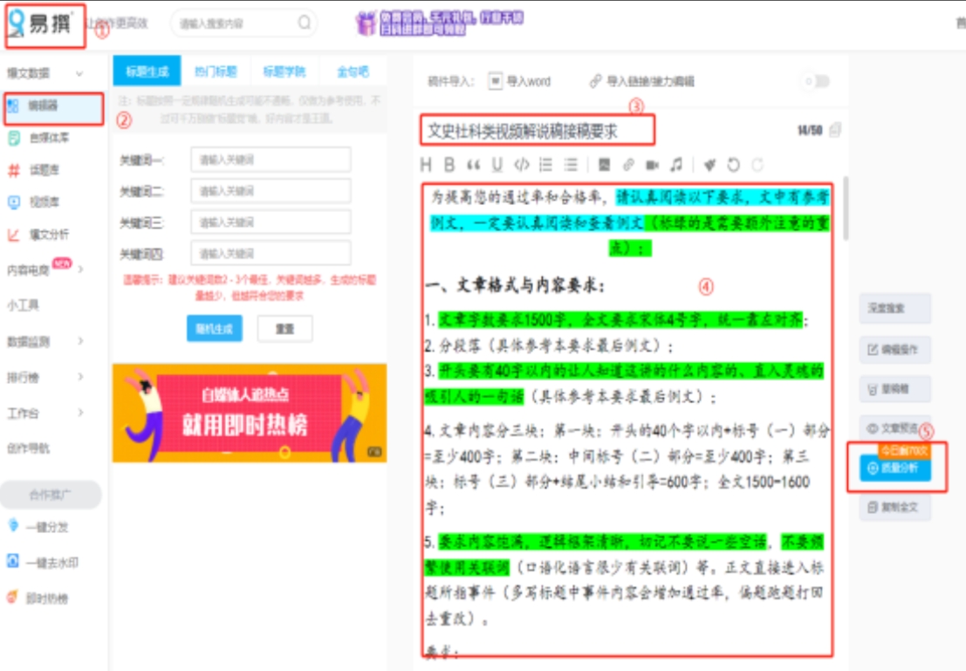The width and height of the screenshot is (966, 671).
Task: Click 导入word import link
Action: [520, 81]
